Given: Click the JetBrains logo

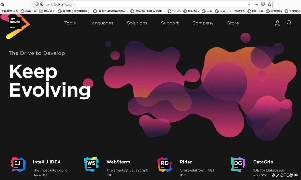Looking at the screenshot, I should tap(15, 27).
